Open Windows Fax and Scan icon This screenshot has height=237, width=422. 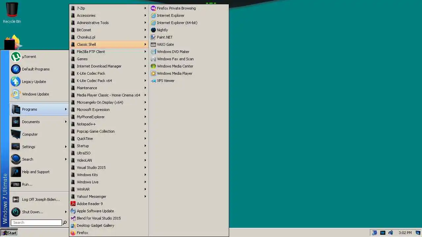[x=153, y=59]
